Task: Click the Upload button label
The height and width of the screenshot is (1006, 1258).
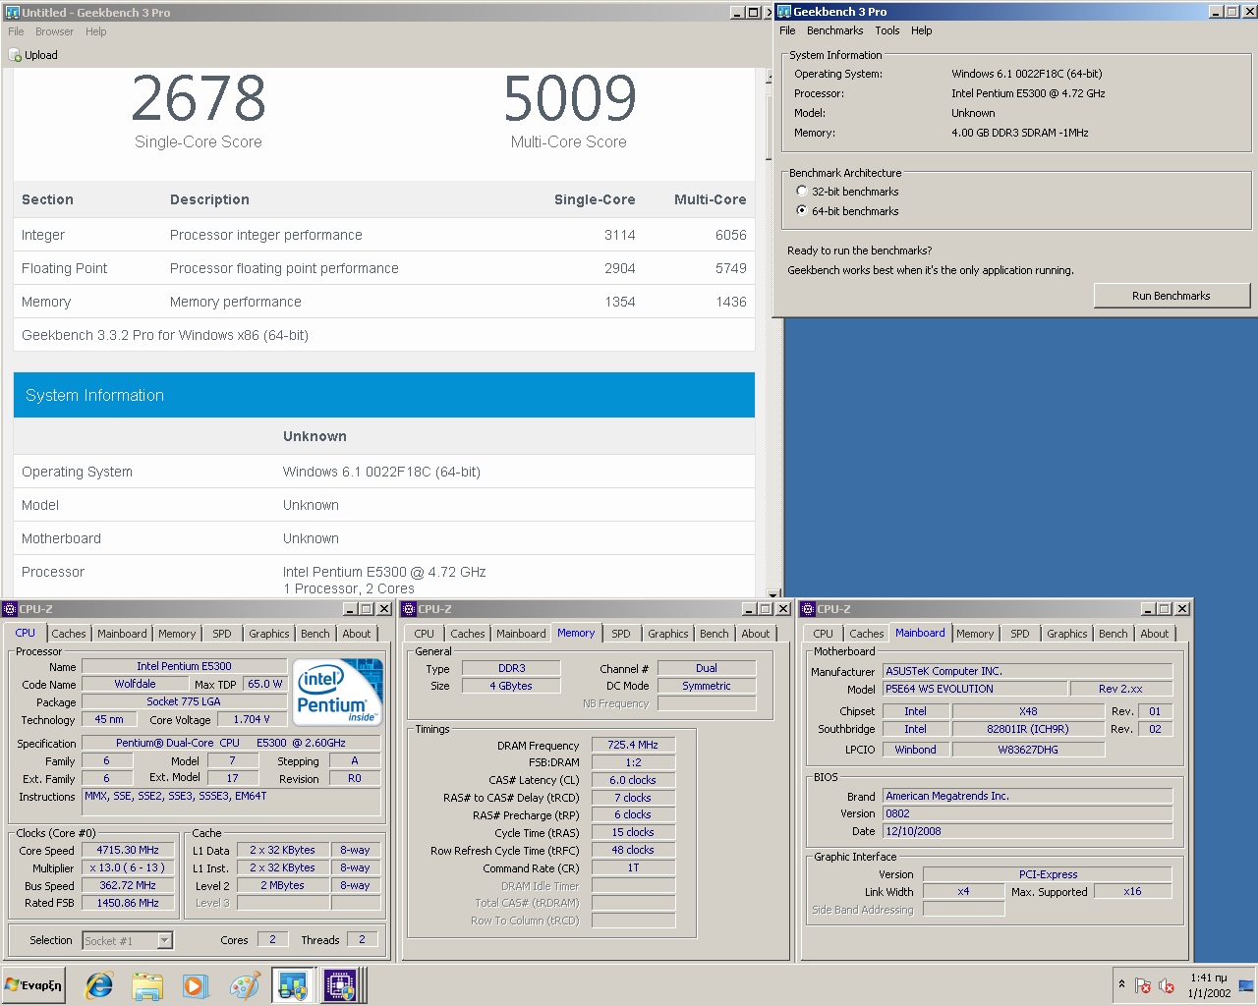Action: 41,55
